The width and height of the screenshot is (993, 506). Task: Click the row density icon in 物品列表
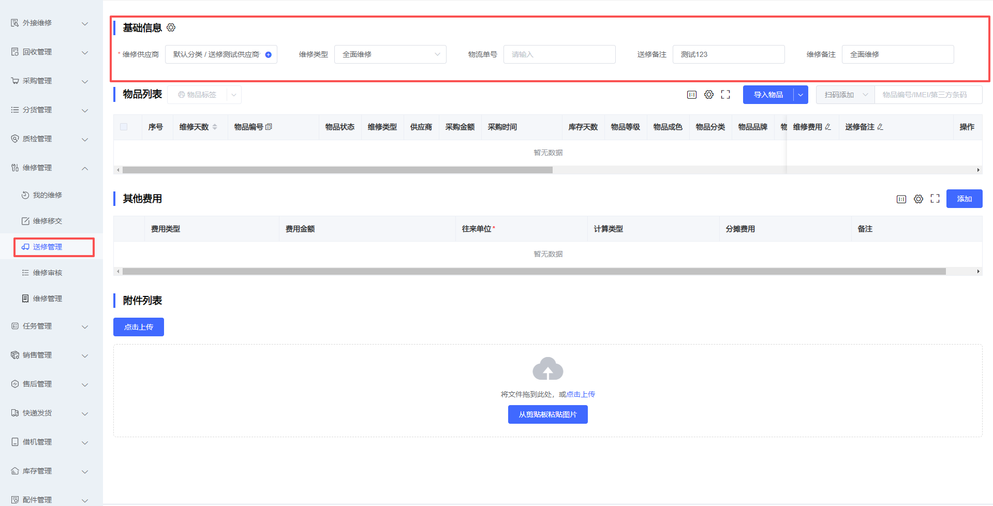pyautogui.click(x=692, y=95)
